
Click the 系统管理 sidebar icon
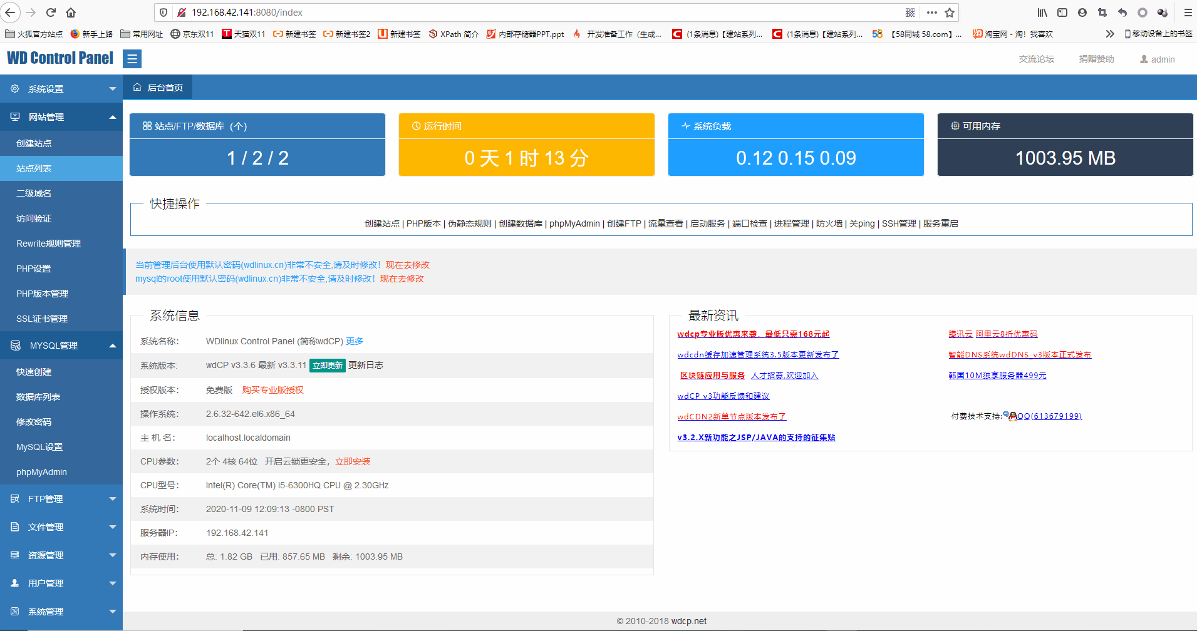[15, 612]
